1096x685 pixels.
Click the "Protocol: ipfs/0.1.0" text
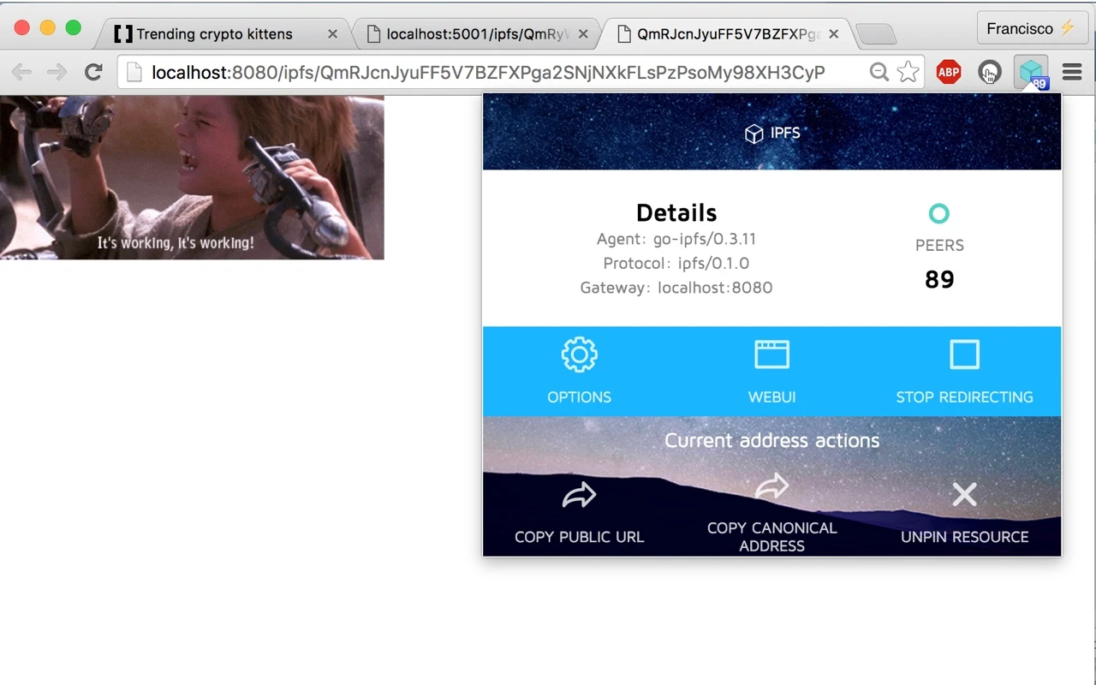676,263
